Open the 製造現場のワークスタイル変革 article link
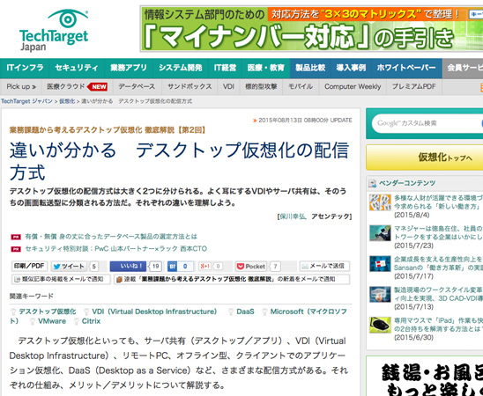Image resolution: width=483 pixels, height=396 pixels. click(438, 294)
